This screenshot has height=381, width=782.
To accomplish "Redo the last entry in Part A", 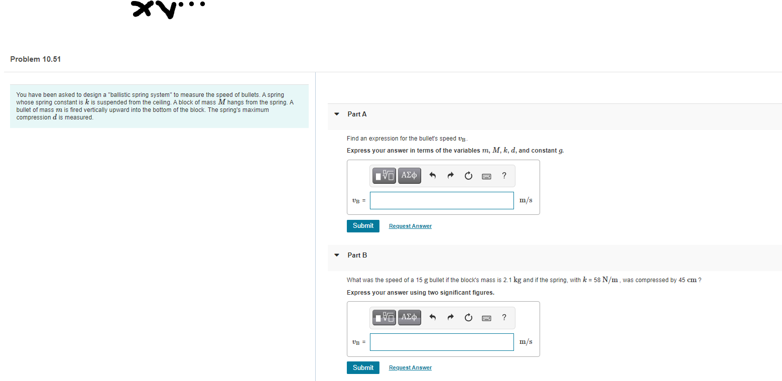I will tap(450, 176).
